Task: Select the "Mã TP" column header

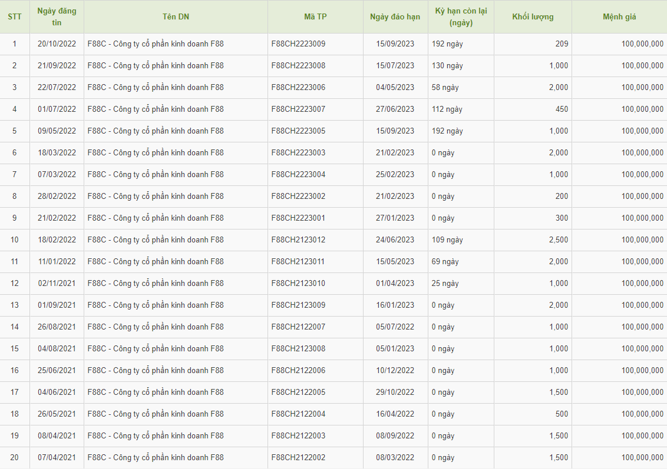Action: pos(315,16)
